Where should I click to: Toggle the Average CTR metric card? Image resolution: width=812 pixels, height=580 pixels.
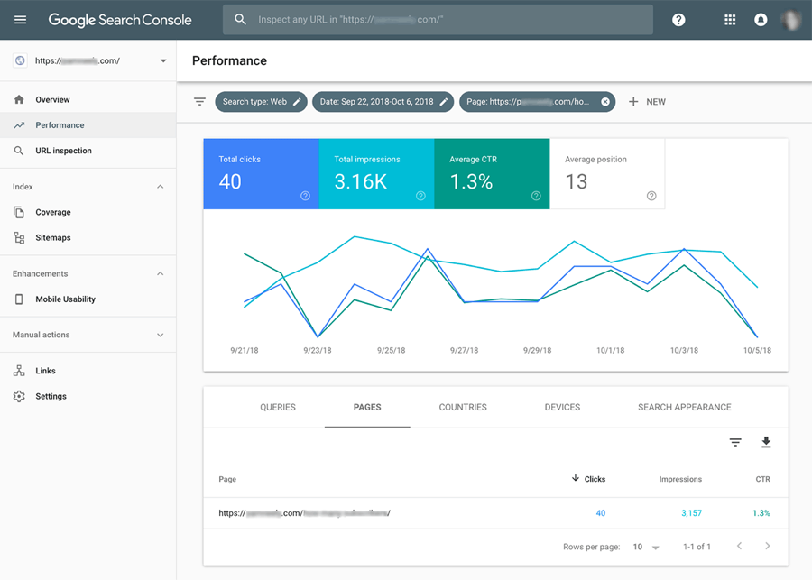click(x=492, y=172)
